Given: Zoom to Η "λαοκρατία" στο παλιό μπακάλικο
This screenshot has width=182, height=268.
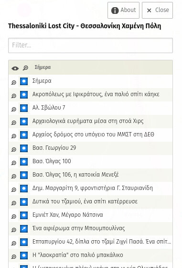Looking at the screenshot, I should coord(14,257).
